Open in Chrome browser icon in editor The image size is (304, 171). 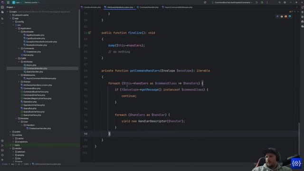tap(282, 17)
